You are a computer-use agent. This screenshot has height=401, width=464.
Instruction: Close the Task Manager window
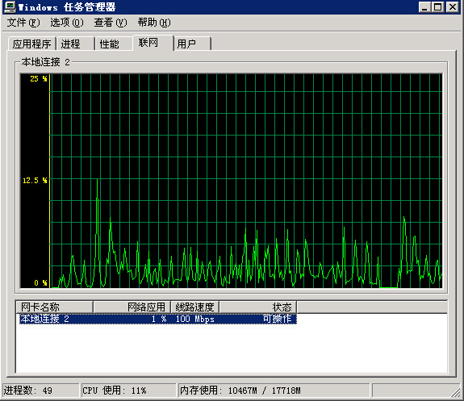click(453, 6)
